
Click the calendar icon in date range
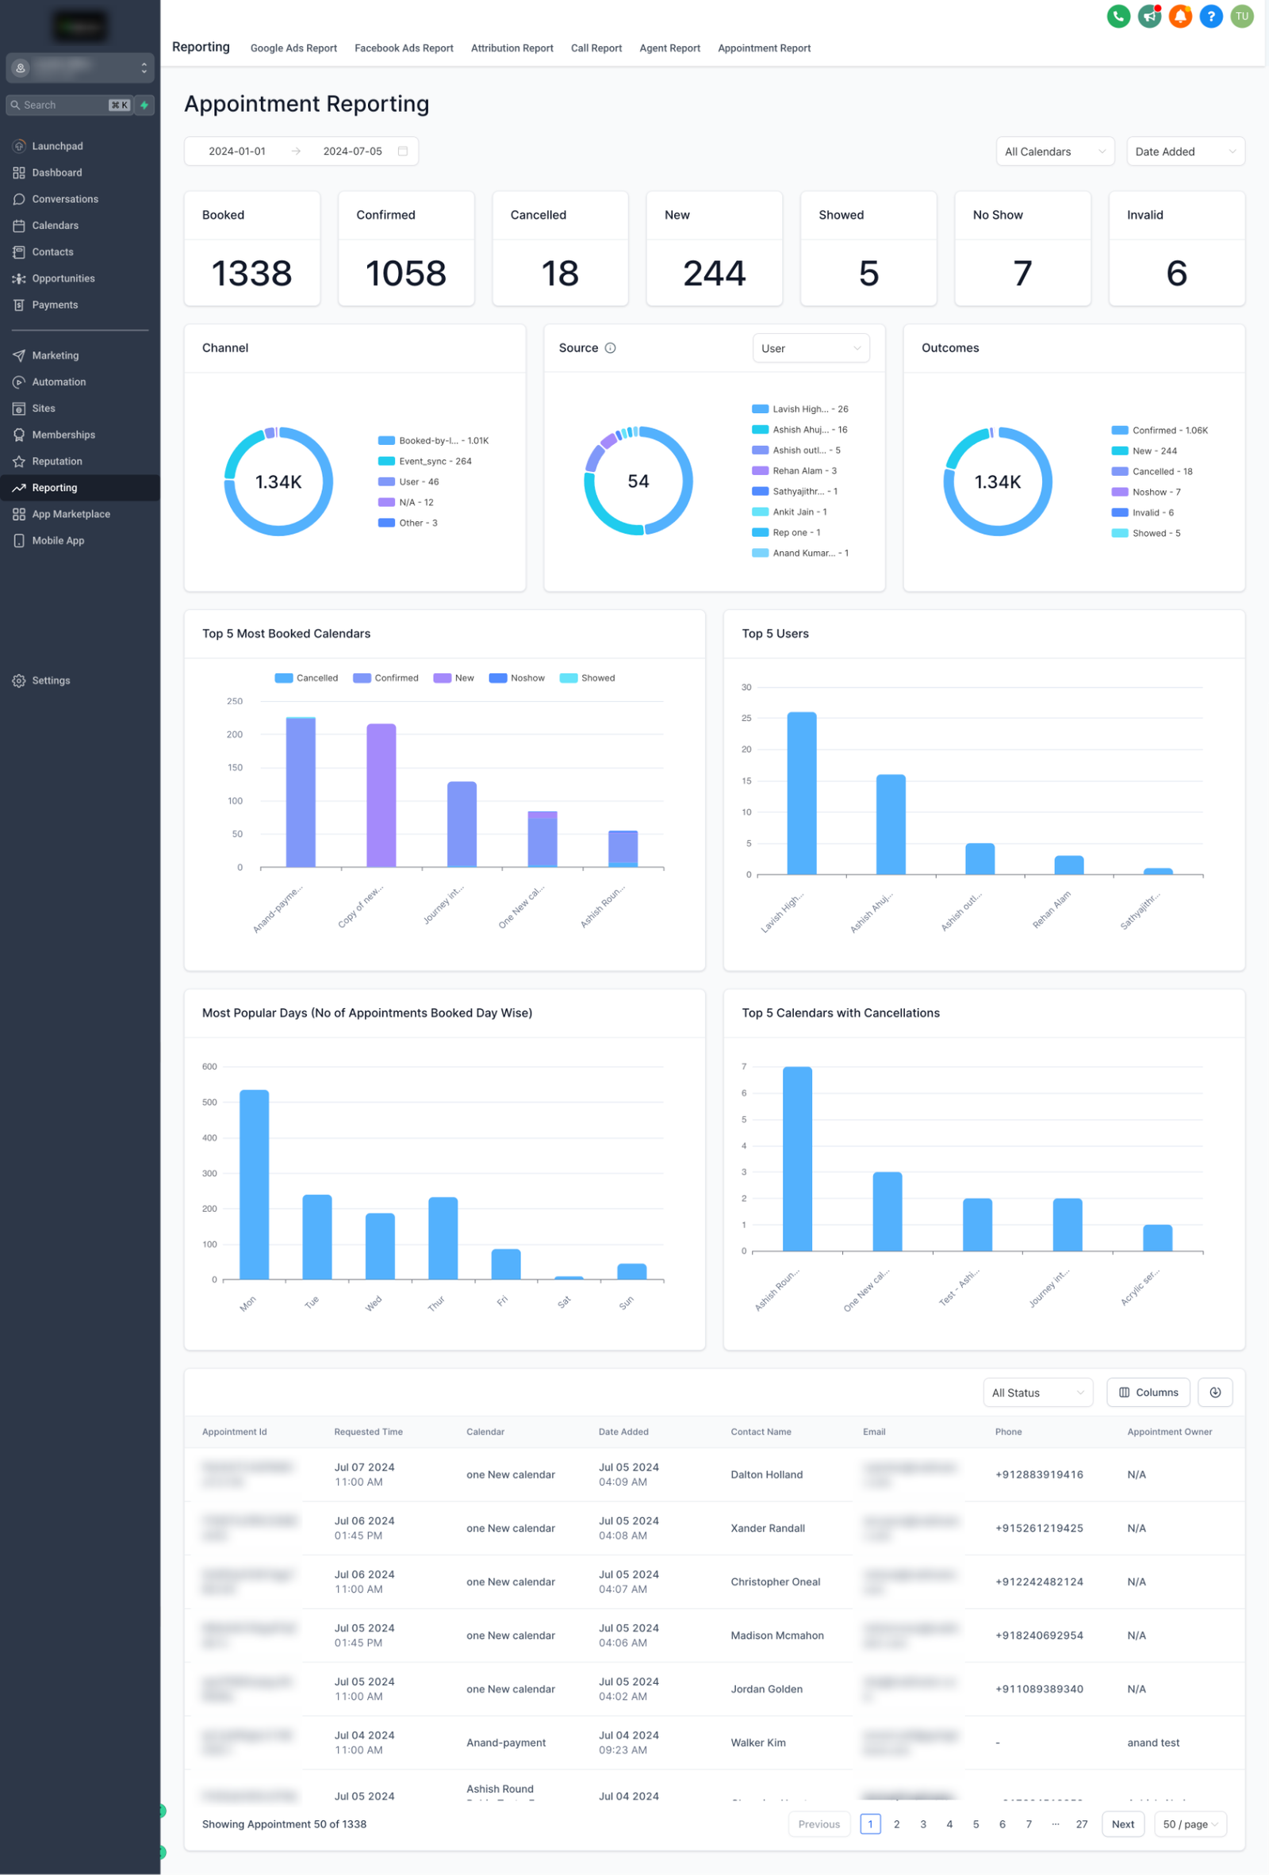403,151
